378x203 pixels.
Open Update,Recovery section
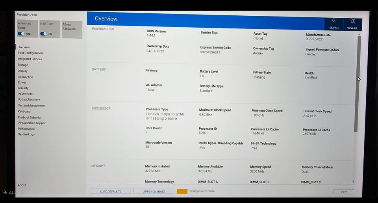point(29,99)
